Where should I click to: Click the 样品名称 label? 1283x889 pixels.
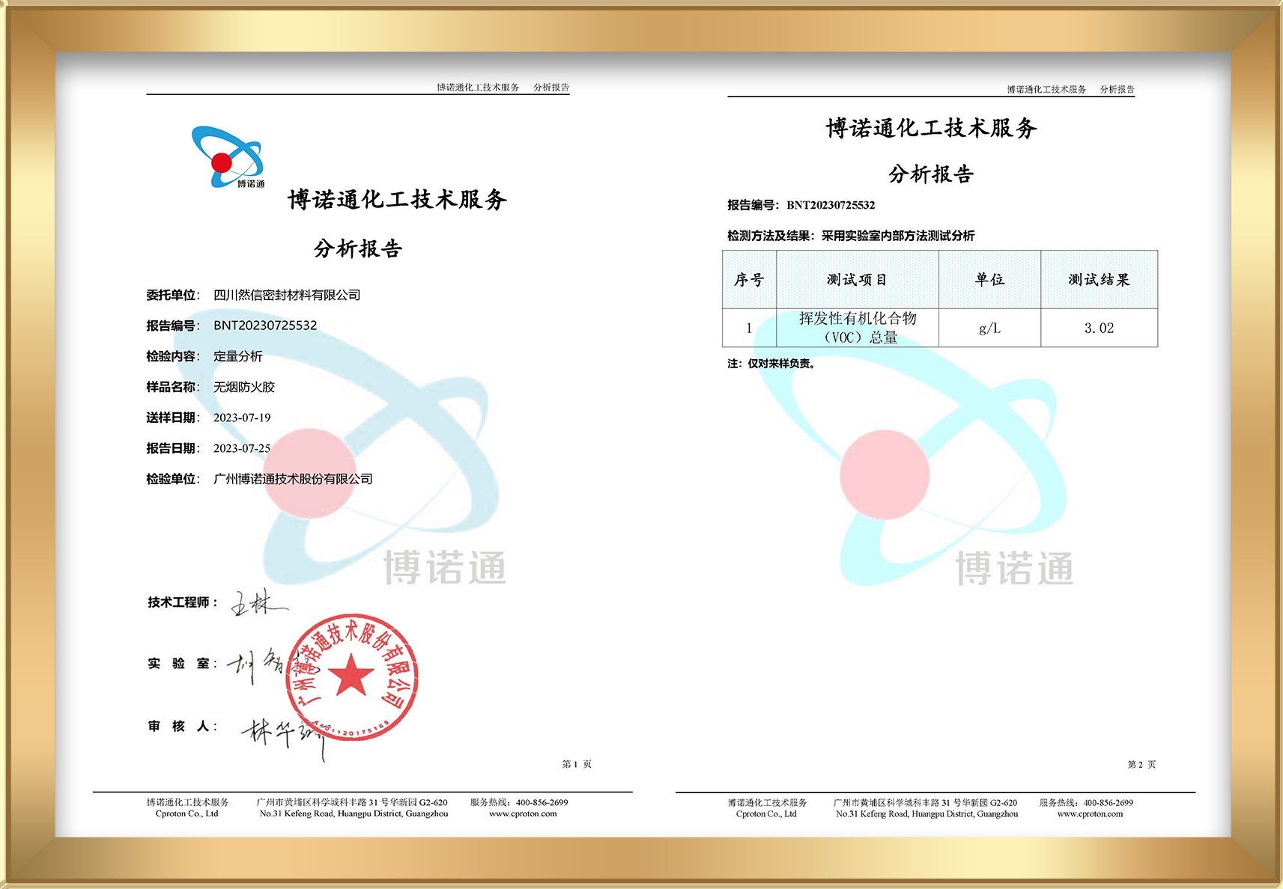172,387
